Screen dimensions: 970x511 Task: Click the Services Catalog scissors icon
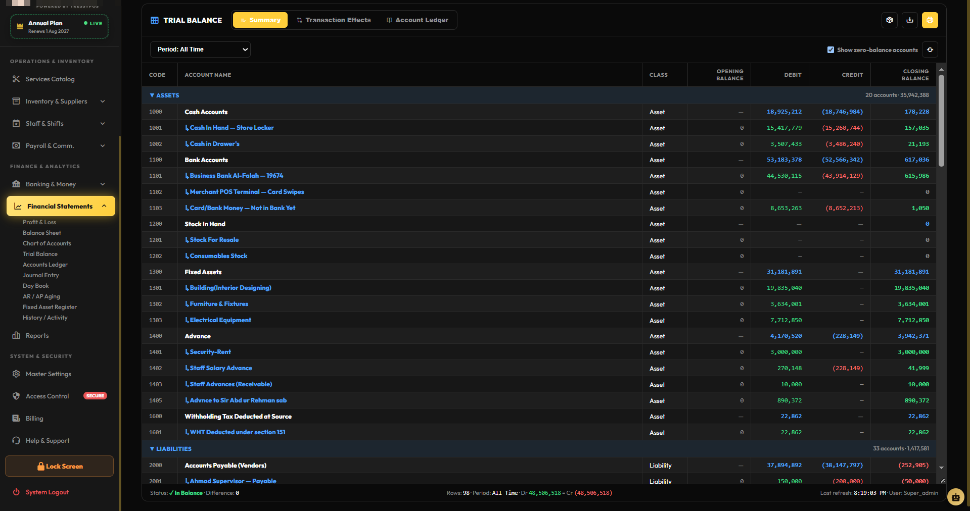coord(16,79)
